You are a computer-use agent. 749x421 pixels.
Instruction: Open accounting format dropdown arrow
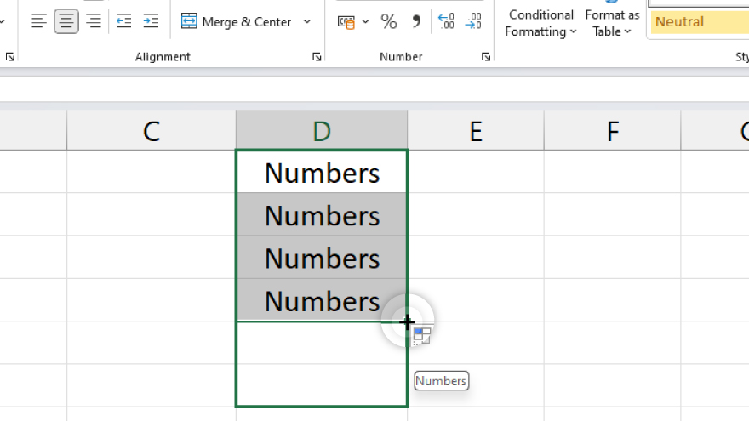point(365,22)
